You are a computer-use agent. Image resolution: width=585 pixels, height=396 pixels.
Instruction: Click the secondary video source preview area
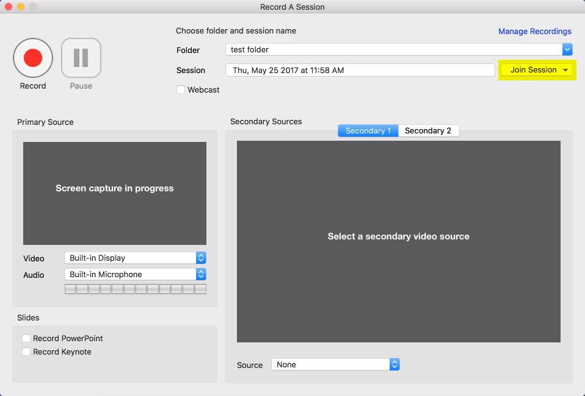(x=398, y=241)
